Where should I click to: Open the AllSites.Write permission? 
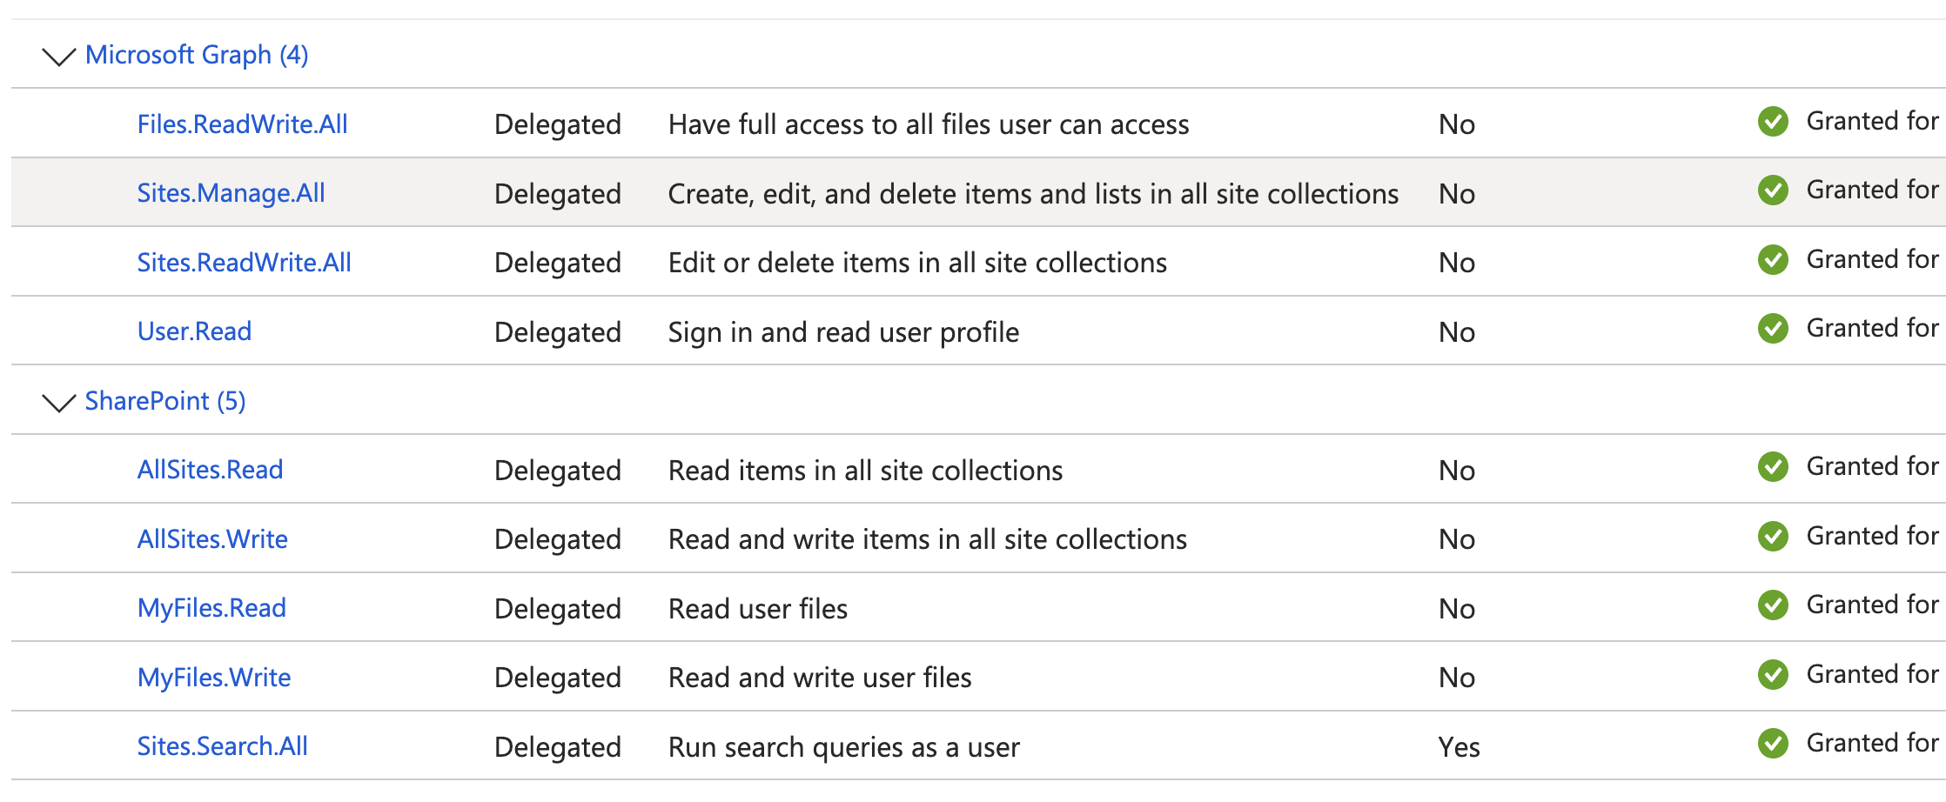pyautogui.click(x=212, y=538)
